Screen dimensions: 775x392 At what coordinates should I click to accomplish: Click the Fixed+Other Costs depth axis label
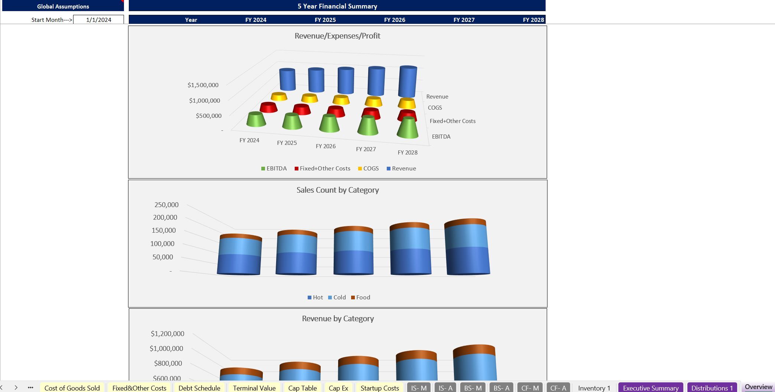coord(452,121)
